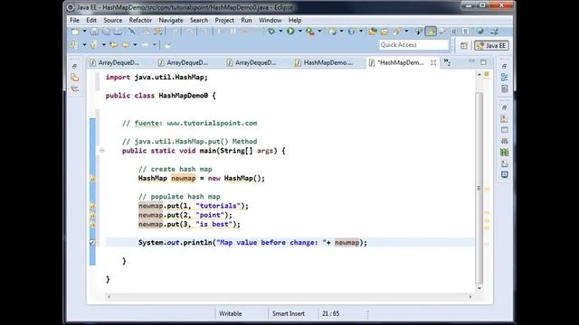Screen dimensions: 579x325
Task: Collapse the main method fold marker
Action: coord(102,151)
